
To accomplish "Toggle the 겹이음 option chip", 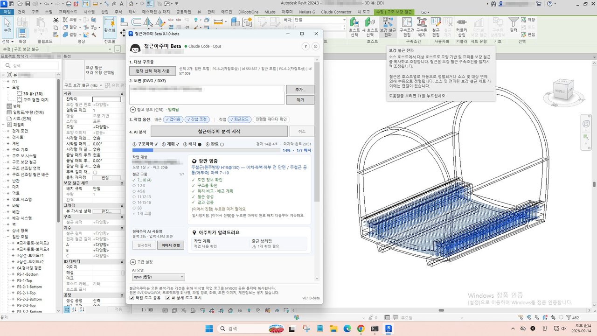I will (x=173, y=119).
